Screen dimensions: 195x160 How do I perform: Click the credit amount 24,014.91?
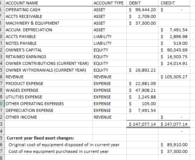tap(174, 63)
